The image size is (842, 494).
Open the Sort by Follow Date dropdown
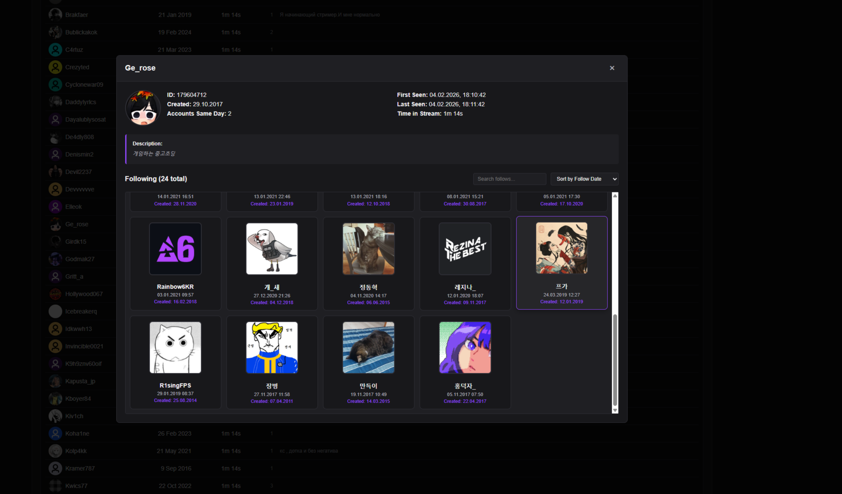click(584, 179)
